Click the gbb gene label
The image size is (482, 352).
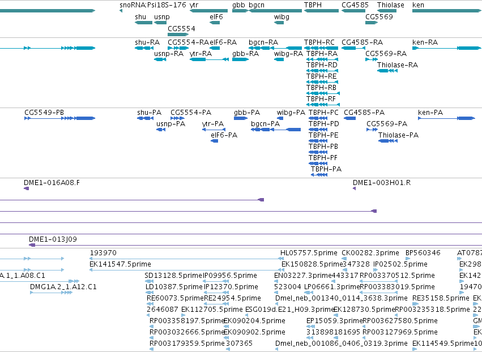[x=238, y=5]
